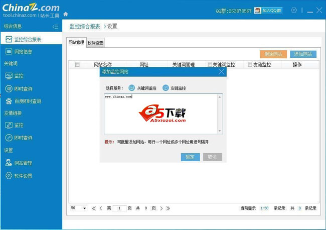Click friendly-link 即时查询 icon
This screenshot has width=326, height=230.
pos(9,138)
